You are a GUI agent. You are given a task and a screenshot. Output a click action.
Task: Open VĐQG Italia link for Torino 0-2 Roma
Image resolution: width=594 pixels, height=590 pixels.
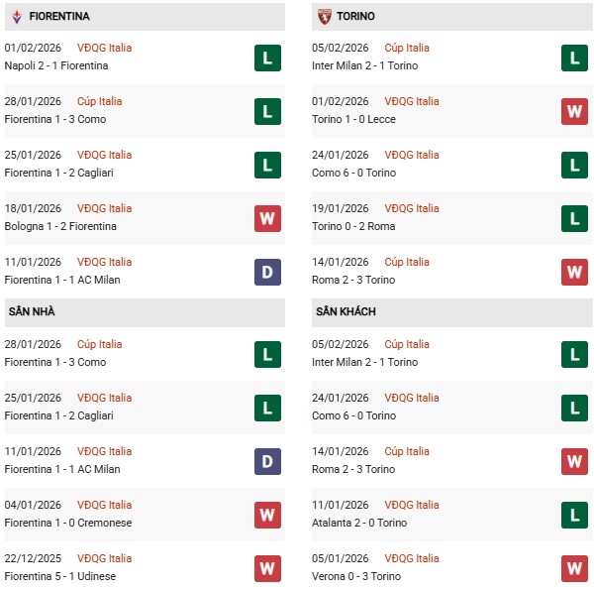(x=412, y=208)
